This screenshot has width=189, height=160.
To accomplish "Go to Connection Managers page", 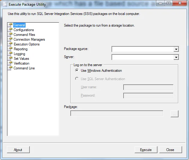I will pos(29,39).
